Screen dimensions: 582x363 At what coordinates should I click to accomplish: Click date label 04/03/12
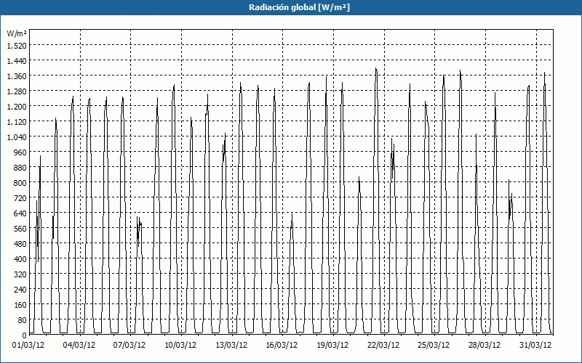point(79,346)
